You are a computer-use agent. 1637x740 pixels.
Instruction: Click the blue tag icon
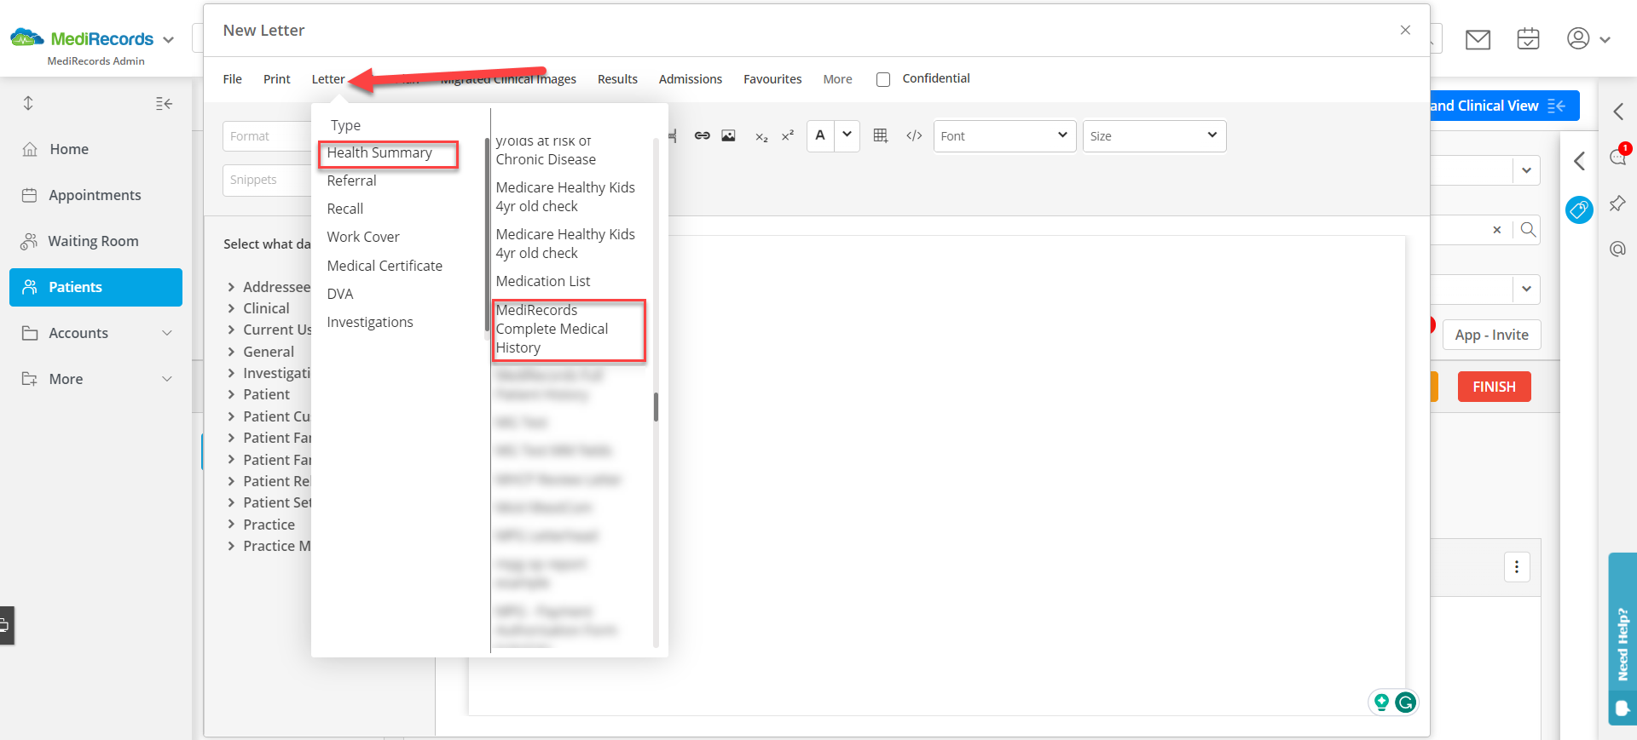[1579, 209]
